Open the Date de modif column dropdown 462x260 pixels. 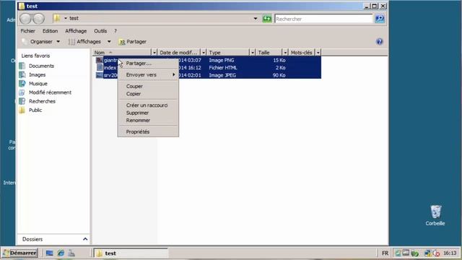pyautogui.click(x=204, y=53)
